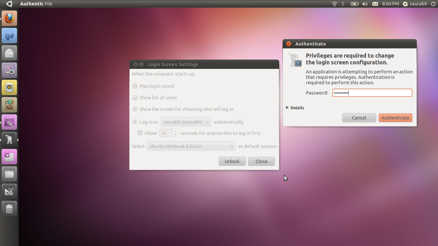Image resolution: width=438 pixels, height=246 pixels.
Task: Open the mail application in the launcher
Action: point(9,53)
